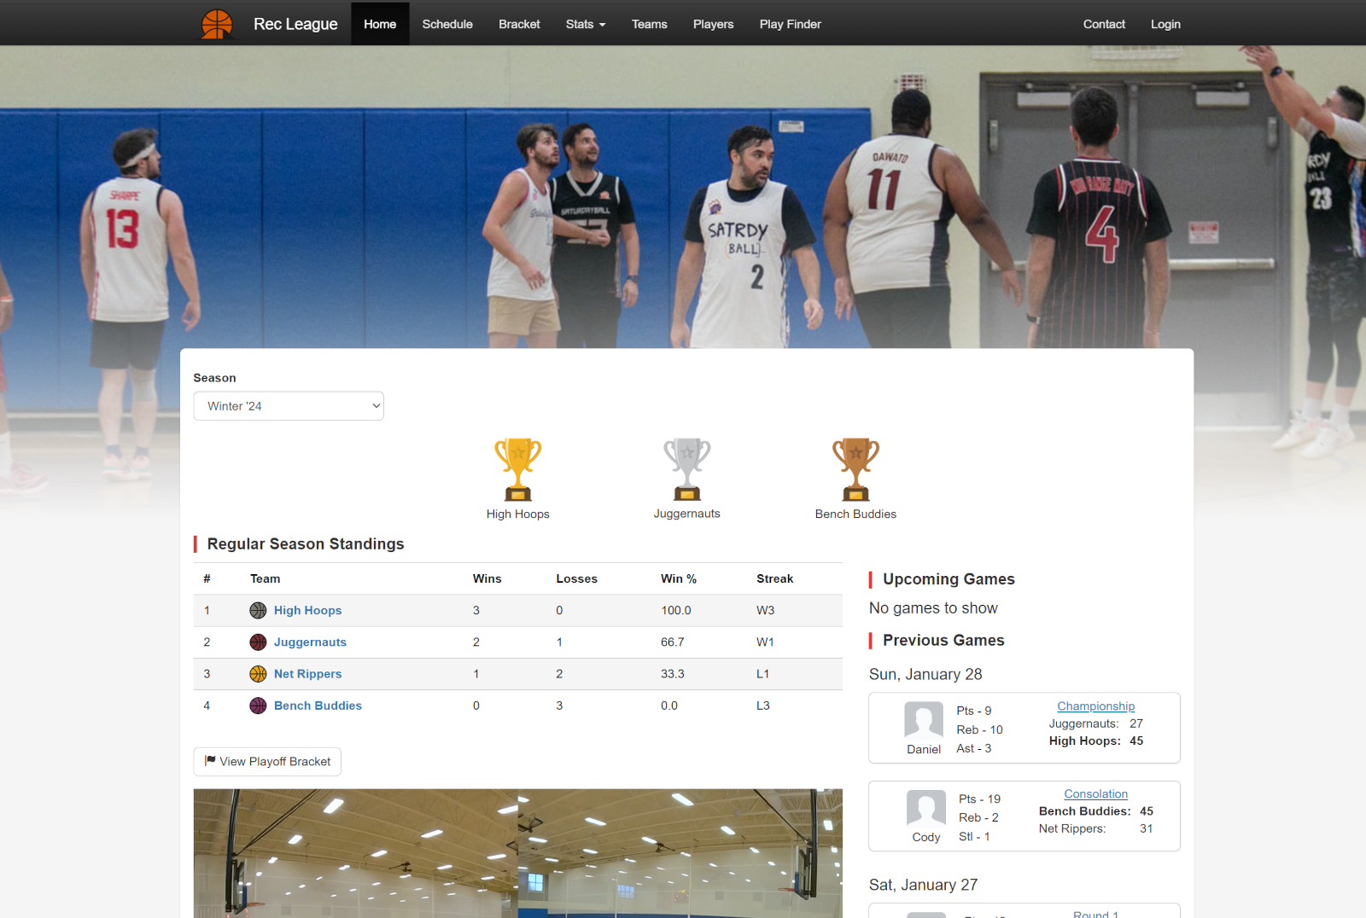Open the Net Rippers team link

pos(307,674)
